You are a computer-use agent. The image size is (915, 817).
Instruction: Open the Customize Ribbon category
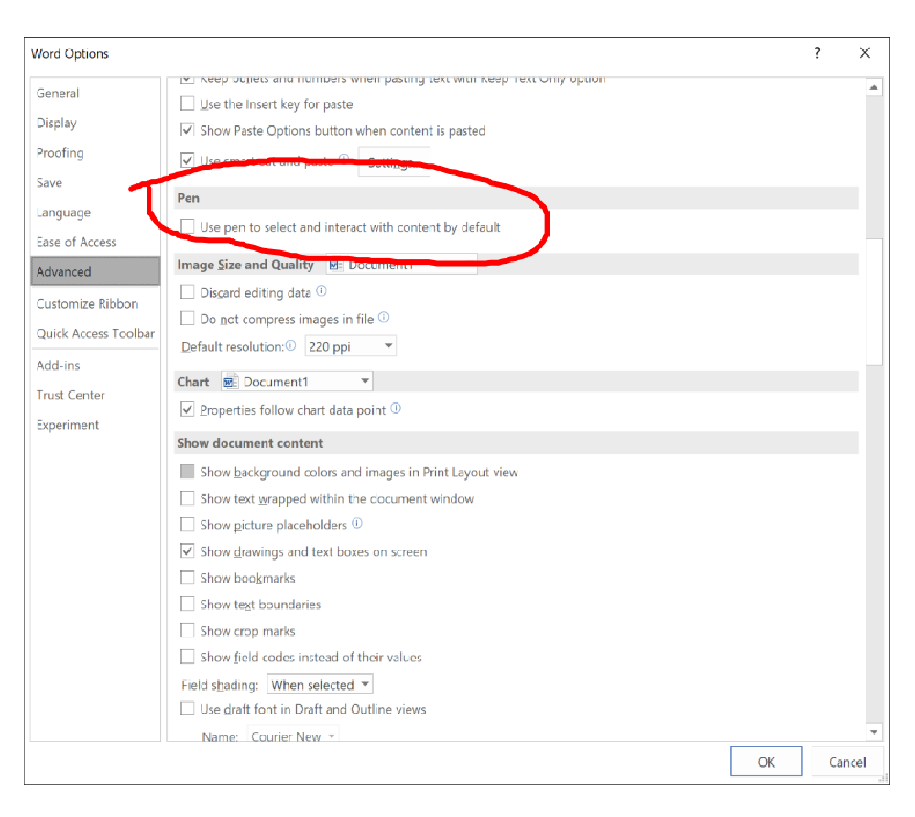tap(95, 303)
